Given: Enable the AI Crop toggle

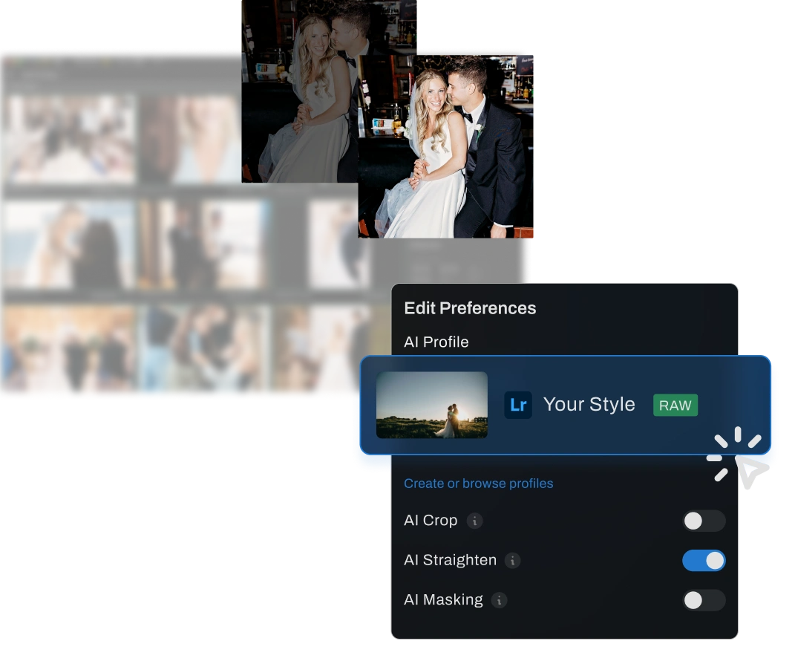Looking at the screenshot, I should (x=703, y=521).
